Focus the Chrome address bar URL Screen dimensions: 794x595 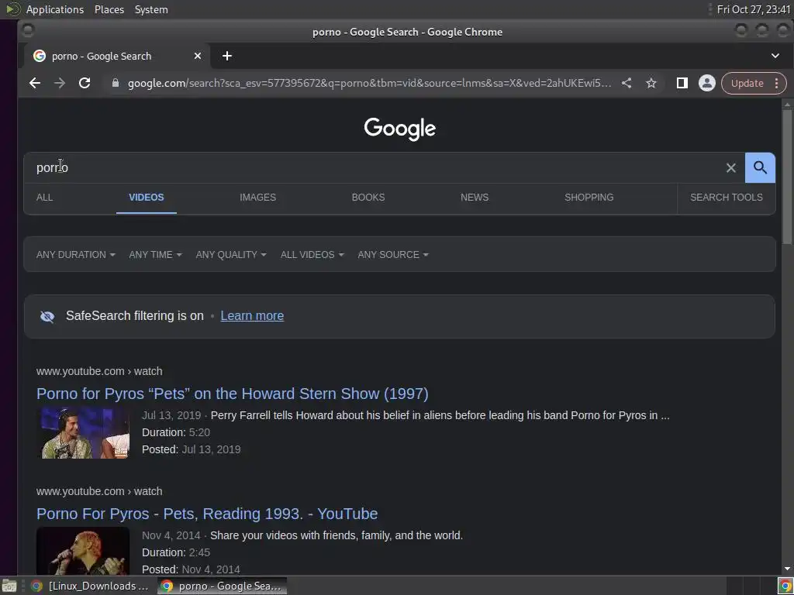[x=369, y=83]
